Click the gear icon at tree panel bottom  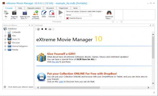click(5, 87)
